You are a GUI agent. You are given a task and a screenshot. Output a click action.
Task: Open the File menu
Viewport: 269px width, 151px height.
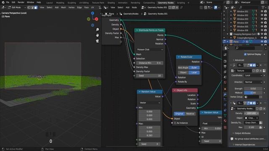point(8,3)
